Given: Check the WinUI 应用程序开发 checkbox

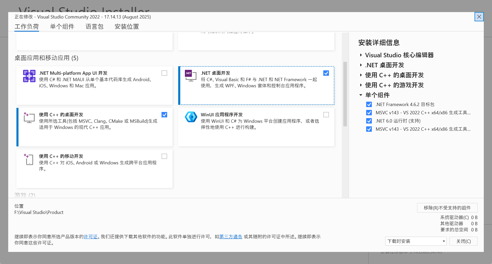Looking at the screenshot, I should click(x=326, y=115).
